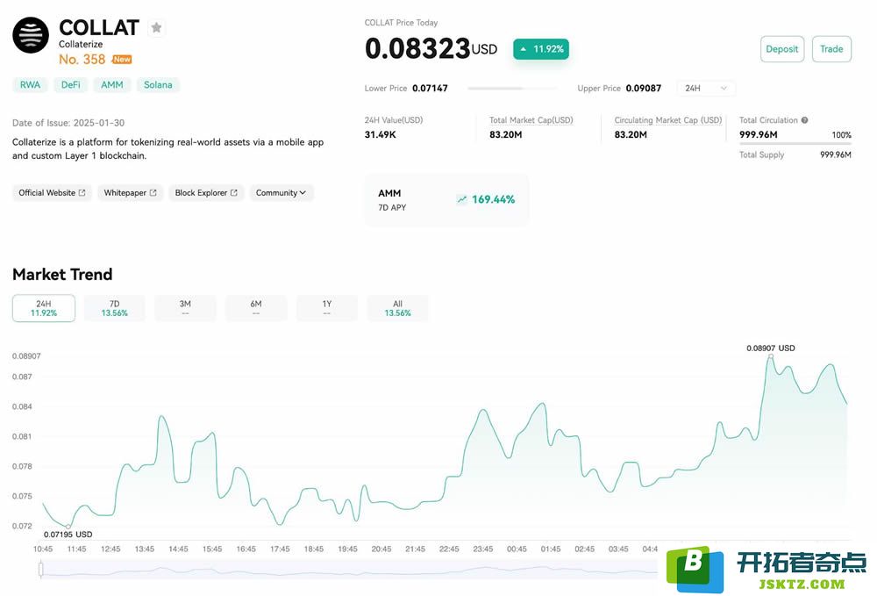Image resolution: width=877 pixels, height=596 pixels.
Task: Add COLLAT to favorites with star icon
Action: pos(157,27)
